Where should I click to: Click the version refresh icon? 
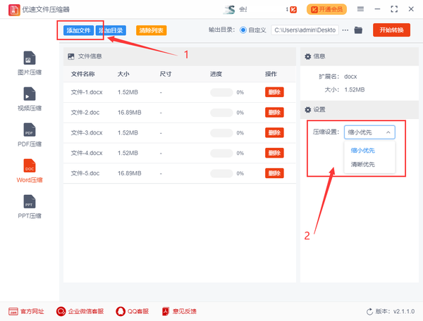370,311
